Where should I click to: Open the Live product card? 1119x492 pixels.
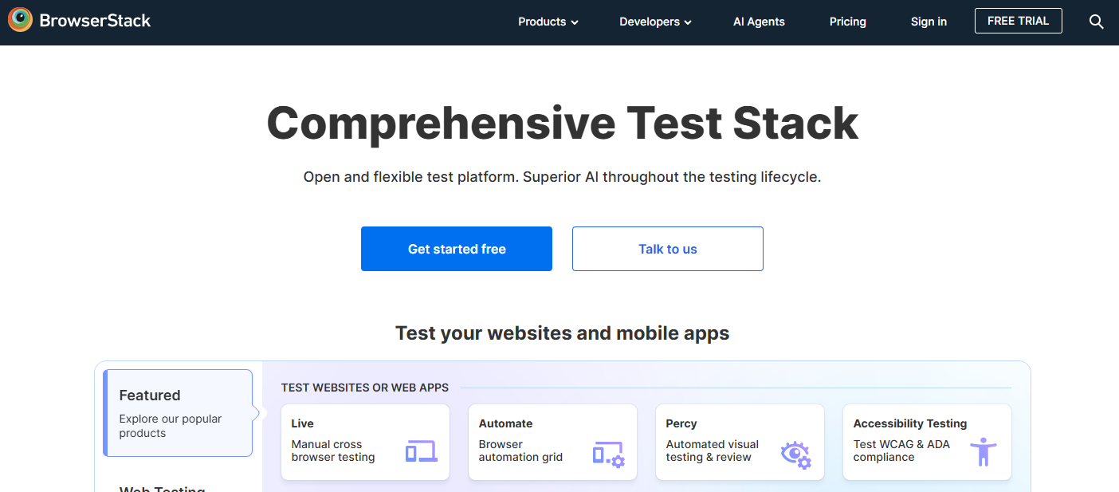coord(365,442)
